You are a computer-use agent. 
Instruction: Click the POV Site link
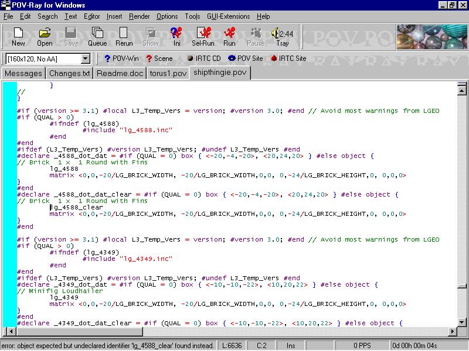[245, 58]
